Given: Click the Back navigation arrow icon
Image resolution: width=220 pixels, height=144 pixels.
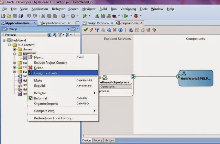Looking at the screenshot, I should tap(63, 16).
